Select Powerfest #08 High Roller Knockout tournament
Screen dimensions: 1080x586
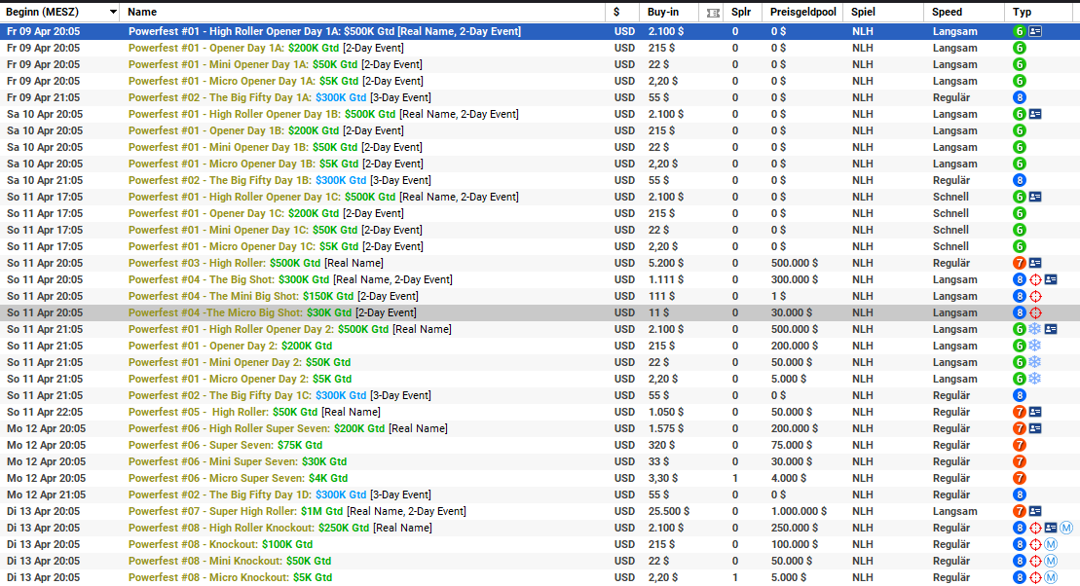pyautogui.click(x=540, y=528)
